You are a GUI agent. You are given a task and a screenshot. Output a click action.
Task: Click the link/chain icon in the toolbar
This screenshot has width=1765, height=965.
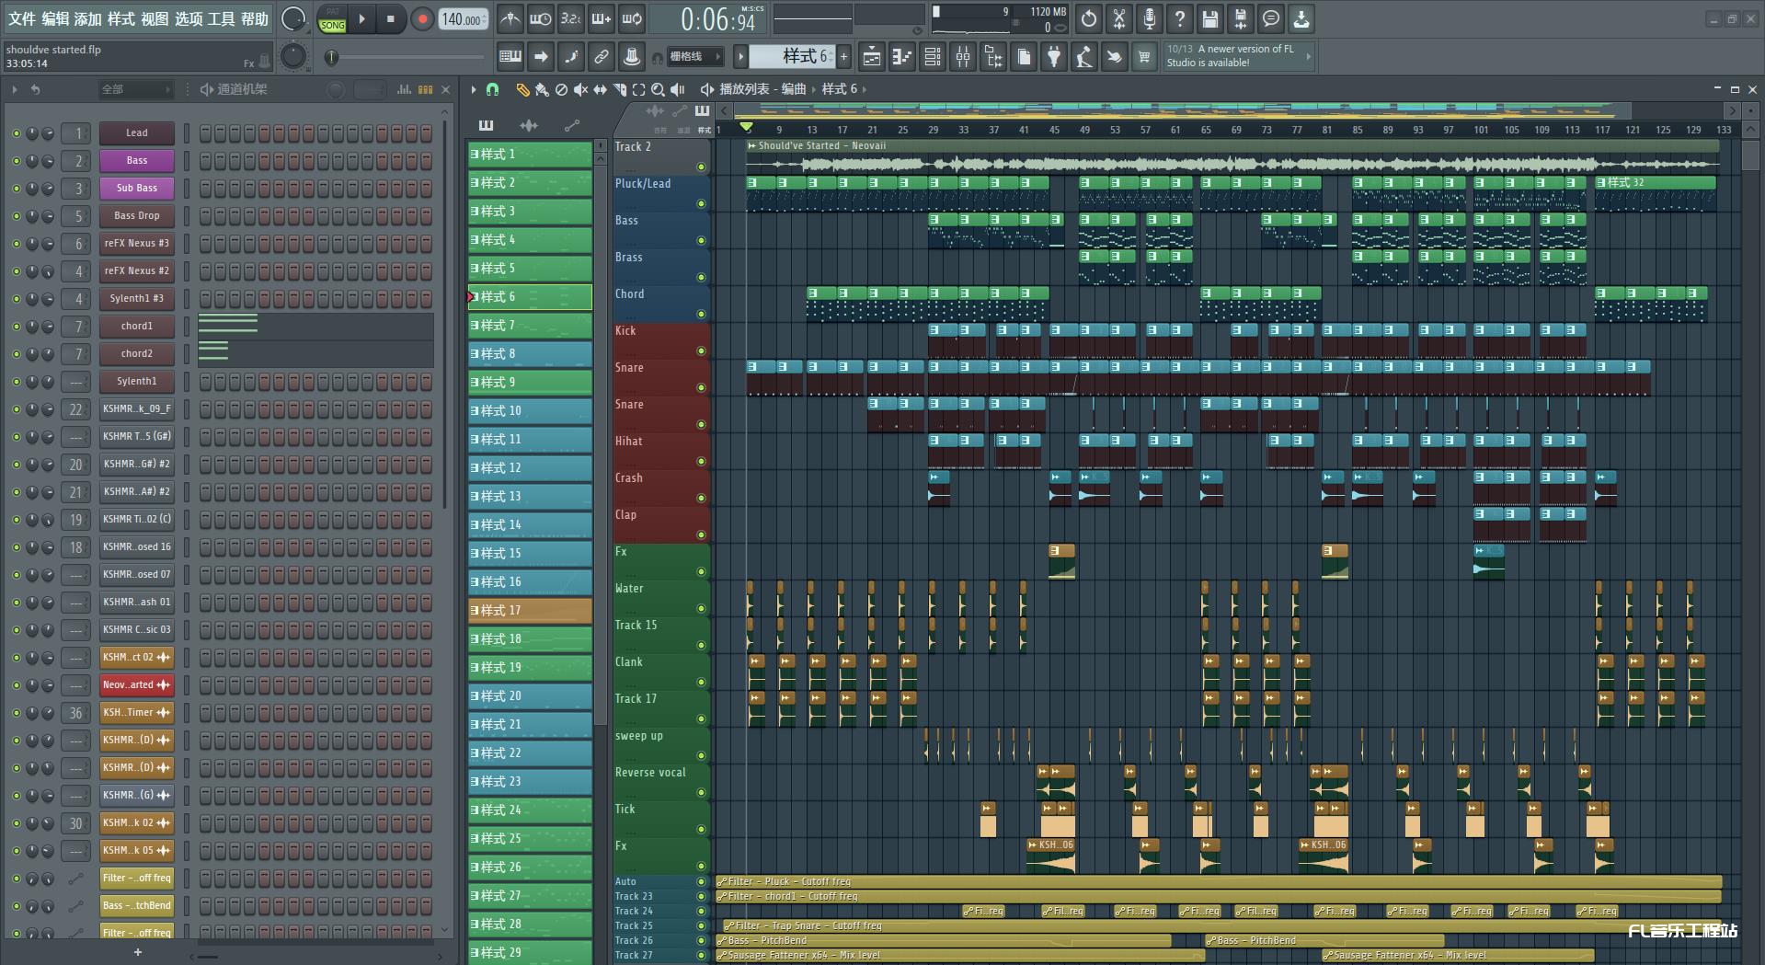(602, 57)
